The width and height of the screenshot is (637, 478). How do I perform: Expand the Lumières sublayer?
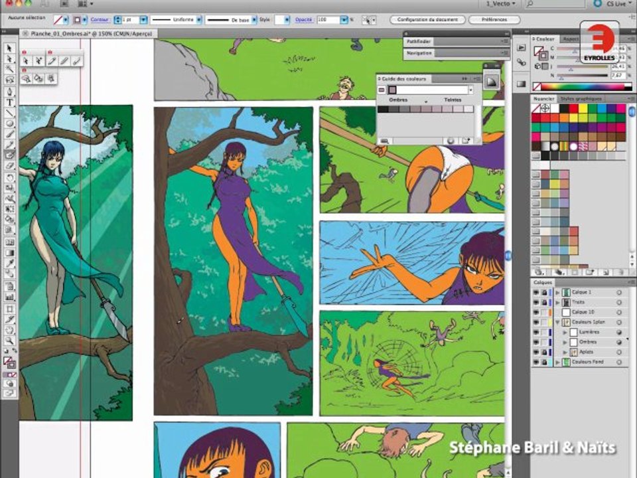tap(565, 333)
